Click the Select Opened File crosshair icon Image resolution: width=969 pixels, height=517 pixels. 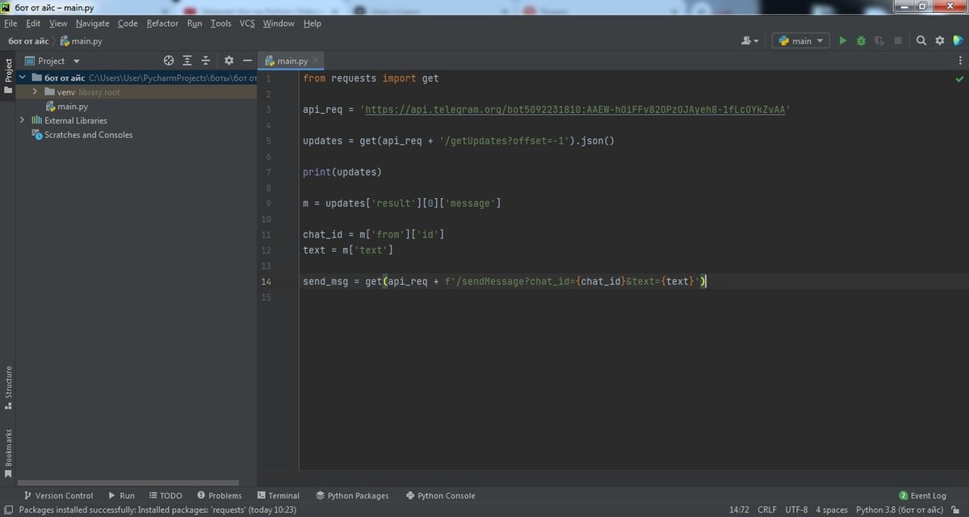point(169,61)
